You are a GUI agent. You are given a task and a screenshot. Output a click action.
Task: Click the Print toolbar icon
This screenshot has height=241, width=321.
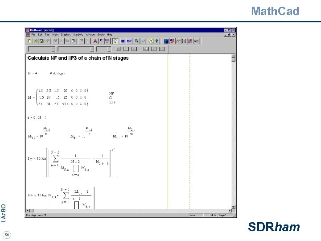tap(48, 41)
